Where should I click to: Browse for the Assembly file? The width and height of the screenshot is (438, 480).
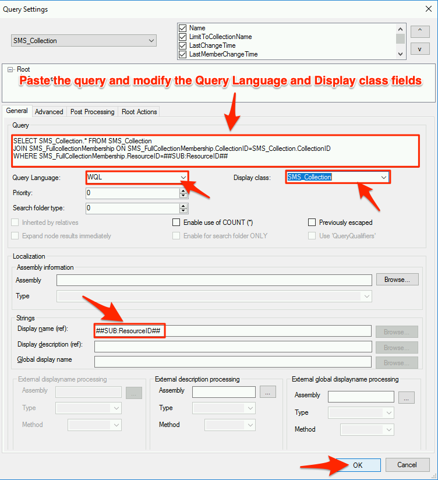point(397,280)
